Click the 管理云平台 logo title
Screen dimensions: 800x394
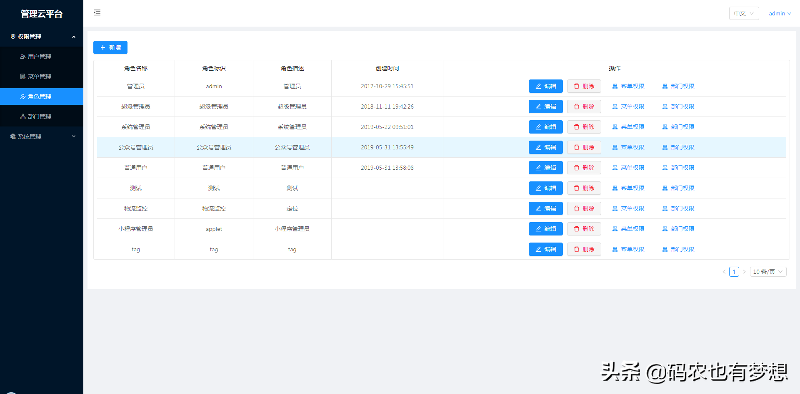[x=42, y=14]
